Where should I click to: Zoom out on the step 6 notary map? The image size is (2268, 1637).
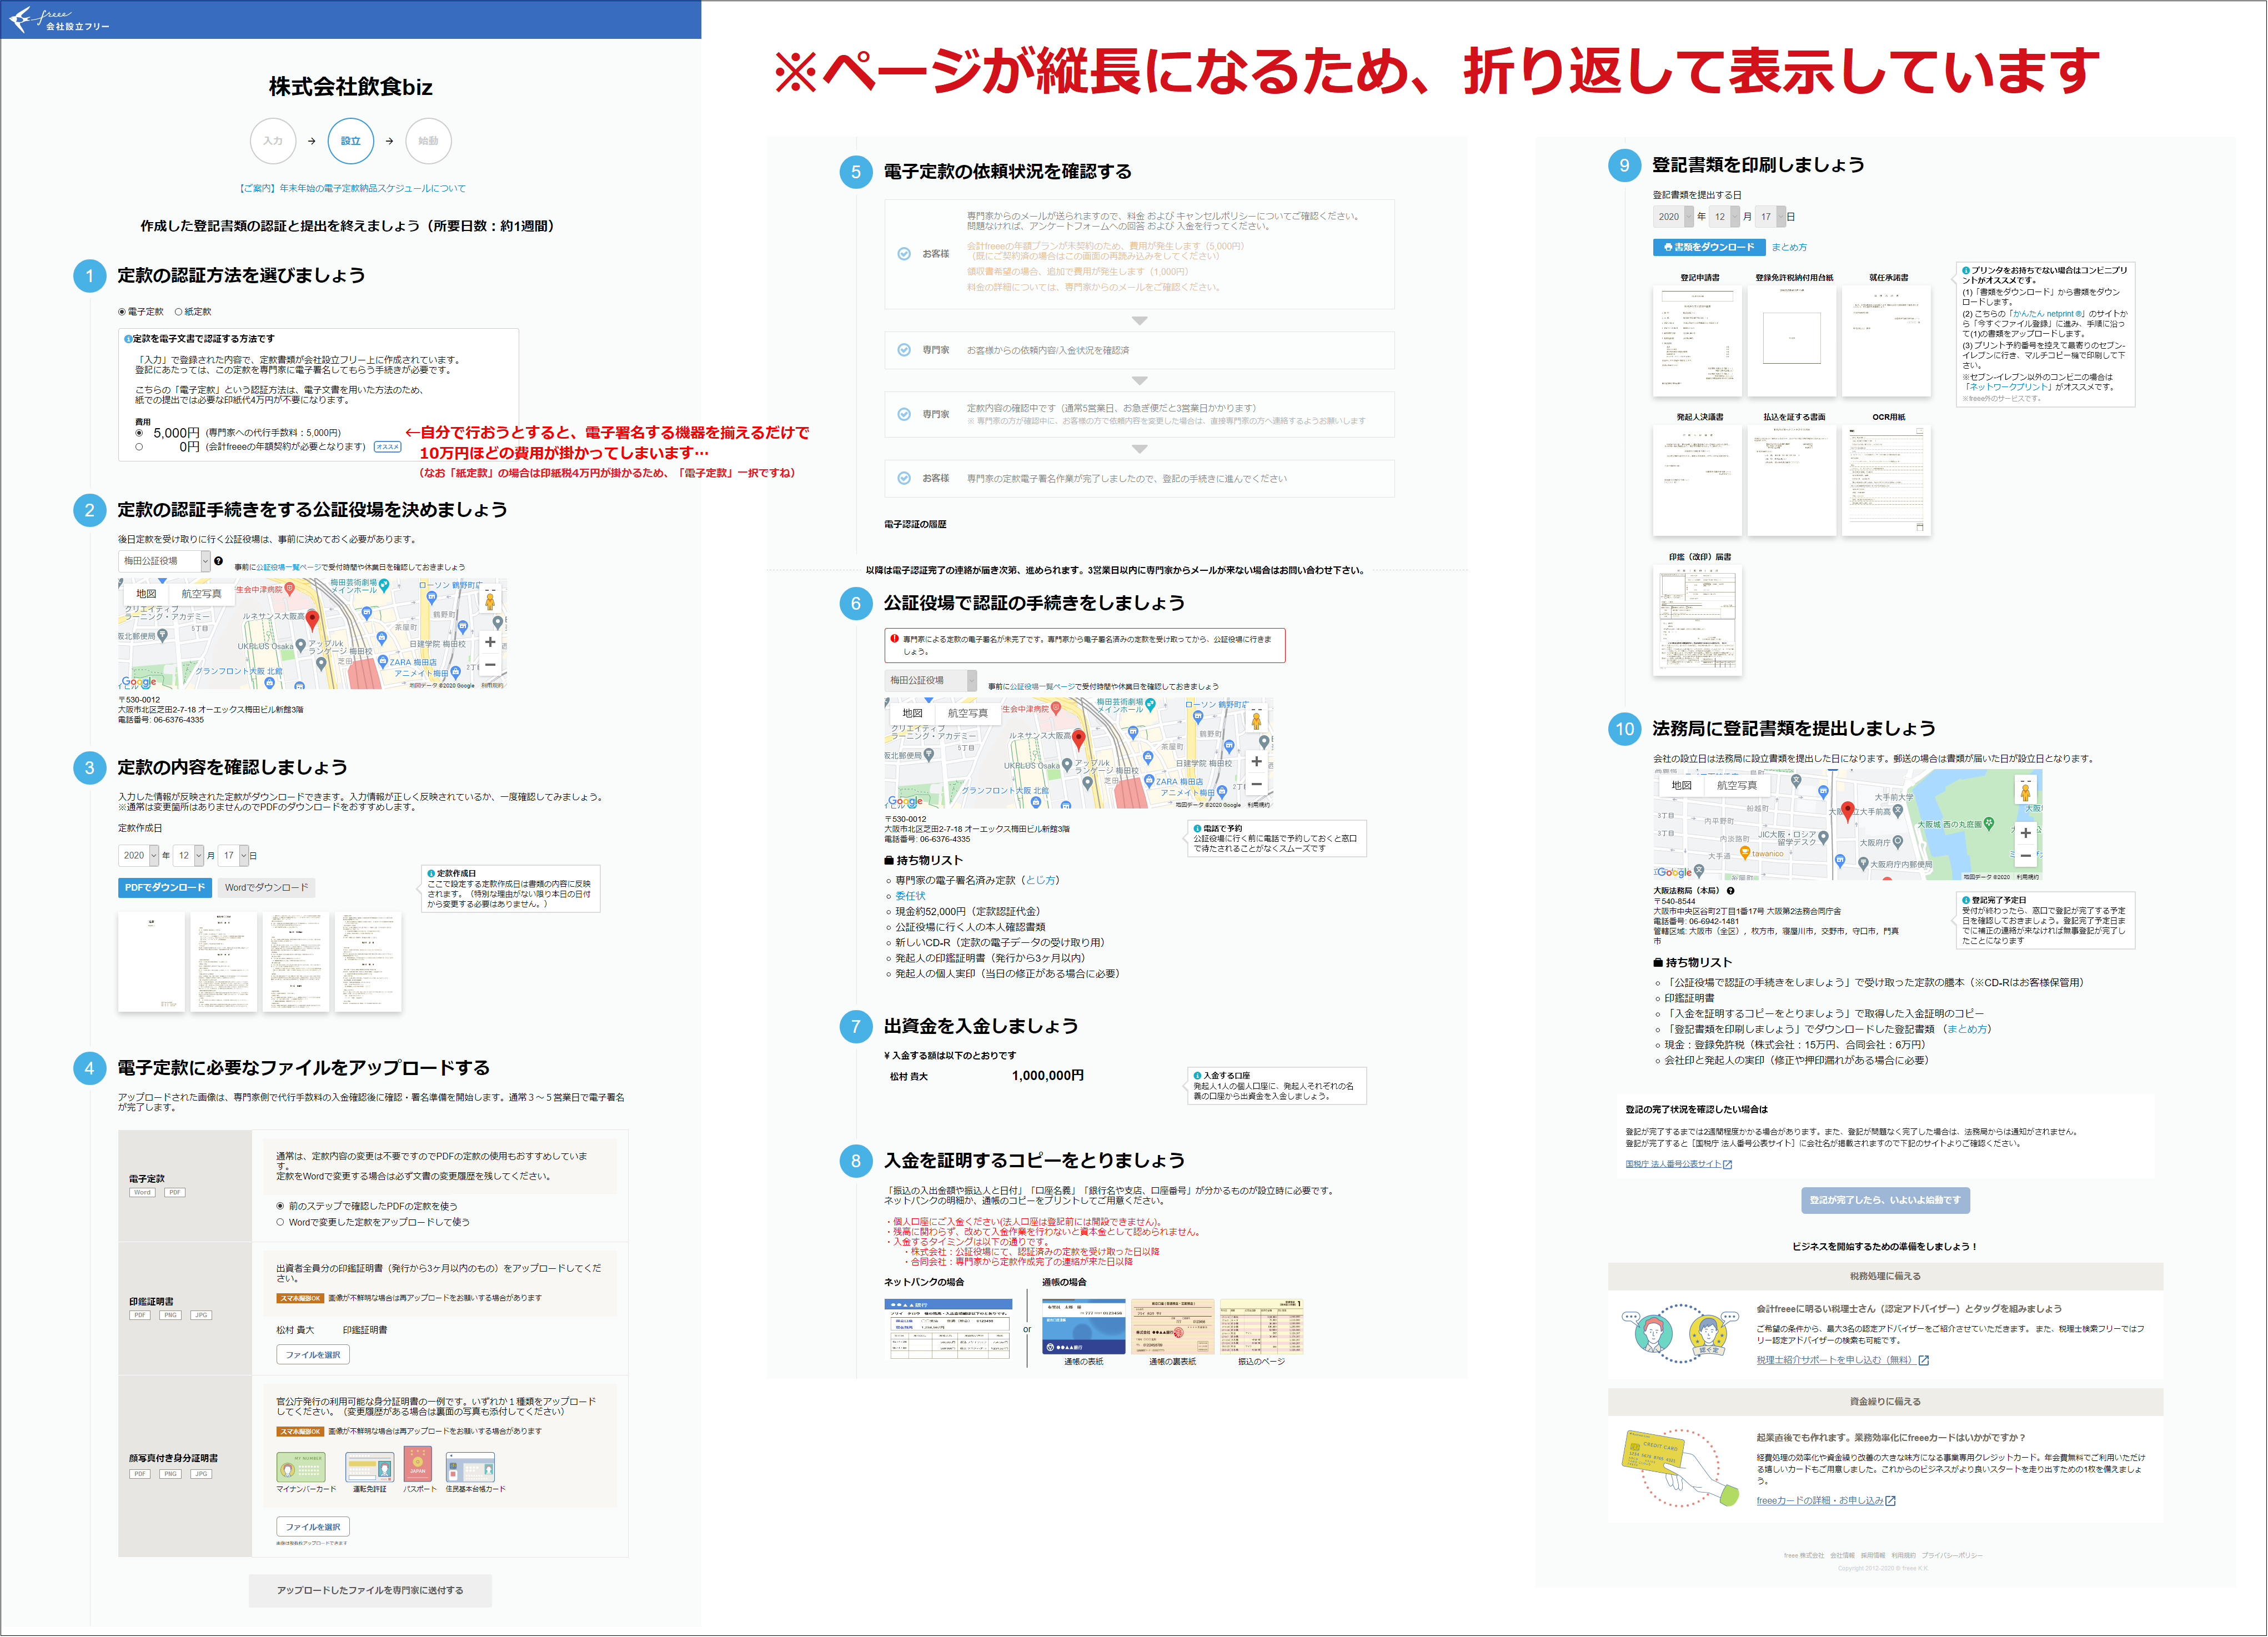[1256, 785]
